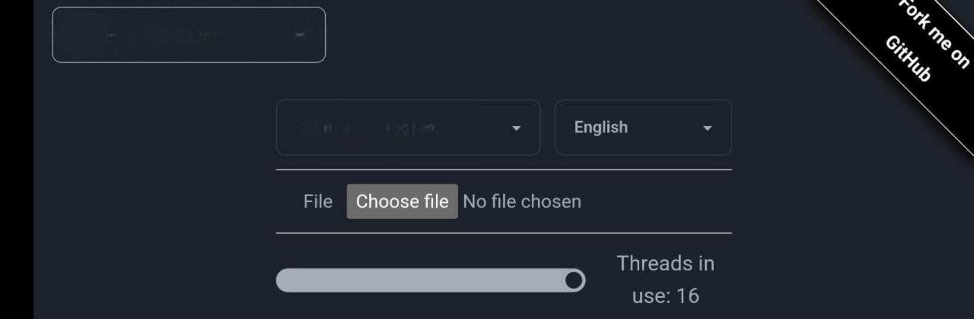Set threads to minimum via slider's left end
Viewport: 974px width, 319px height.
click(x=282, y=280)
